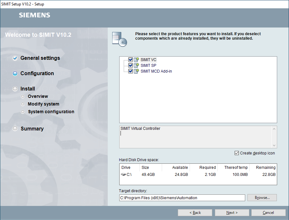The height and width of the screenshot is (220, 289).
Task: Click the System configuration sub-step indicator
Action: tap(23, 112)
